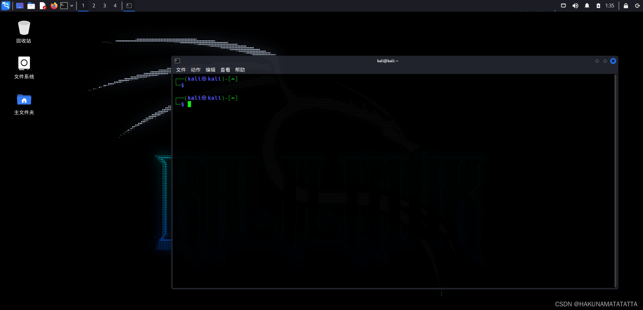The image size is (643, 310).
Task: Toggle notification do-not-disturb via bell icon
Action: pos(587,6)
